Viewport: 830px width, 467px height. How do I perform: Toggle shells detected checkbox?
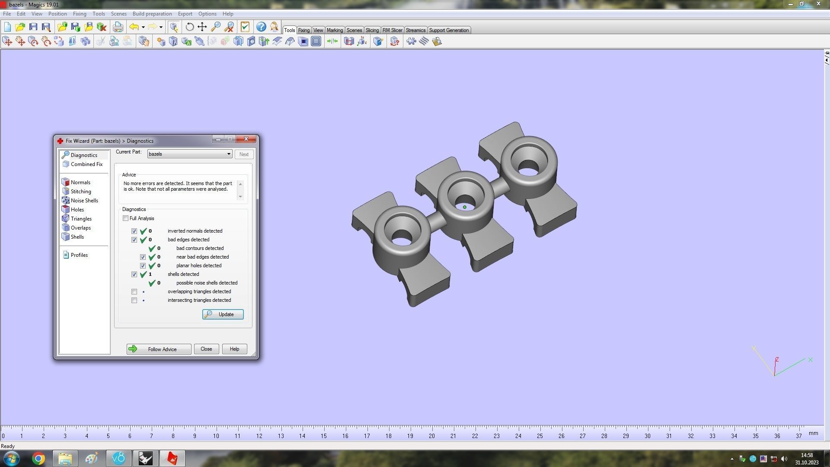134,274
